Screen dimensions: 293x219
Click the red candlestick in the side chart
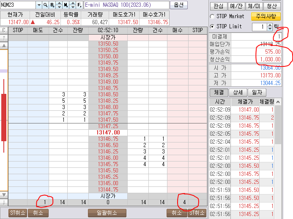click(x=4, y=118)
